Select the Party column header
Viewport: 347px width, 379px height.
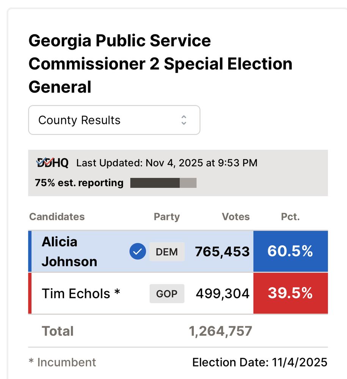click(x=166, y=217)
